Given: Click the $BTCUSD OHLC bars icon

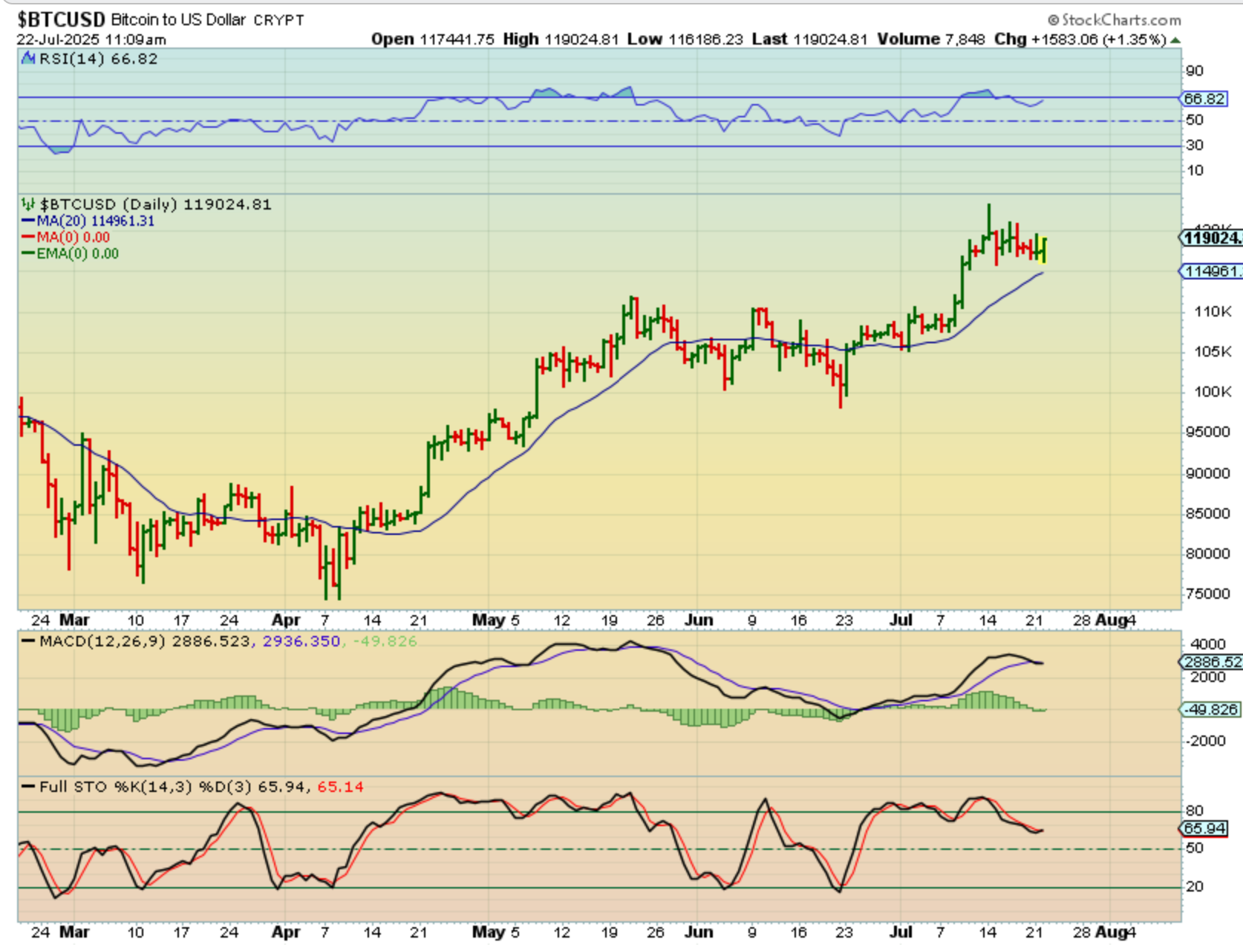Looking at the screenshot, I should point(28,204).
